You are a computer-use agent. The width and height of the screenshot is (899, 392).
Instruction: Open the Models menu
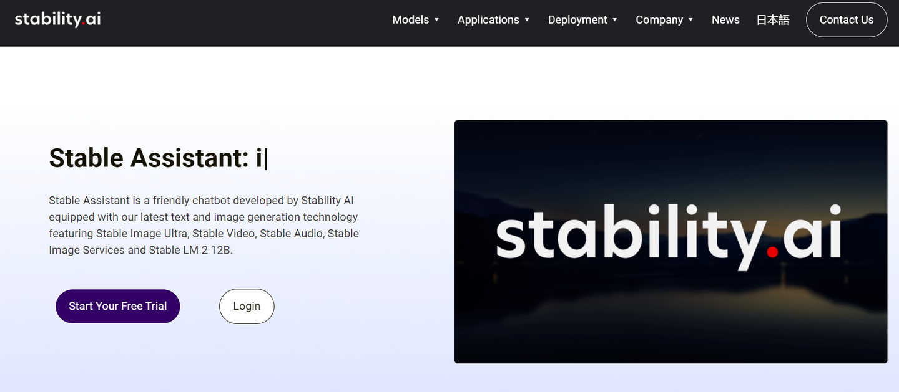pyautogui.click(x=410, y=20)
